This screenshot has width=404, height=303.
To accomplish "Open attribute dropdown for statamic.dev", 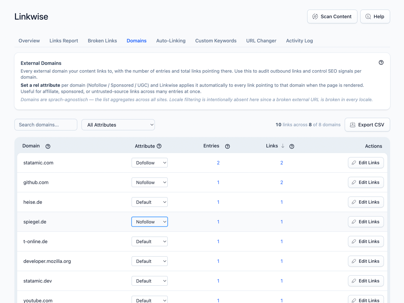I will [x=149, y=281].
